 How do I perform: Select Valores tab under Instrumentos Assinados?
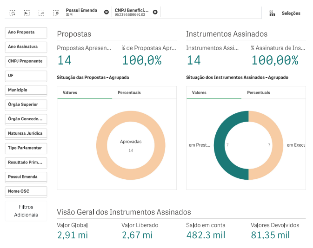point(199,92)
